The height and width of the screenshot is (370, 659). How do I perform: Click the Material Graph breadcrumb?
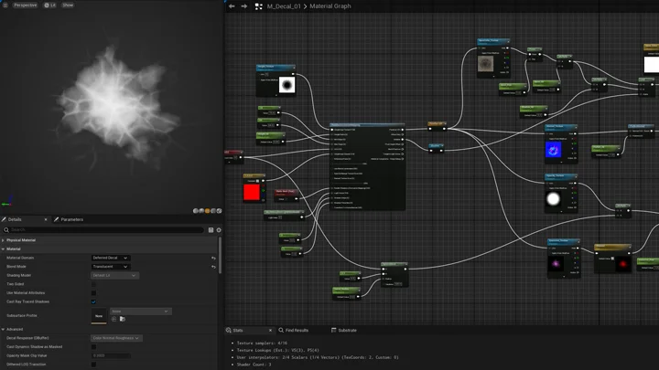coord(330,6)
